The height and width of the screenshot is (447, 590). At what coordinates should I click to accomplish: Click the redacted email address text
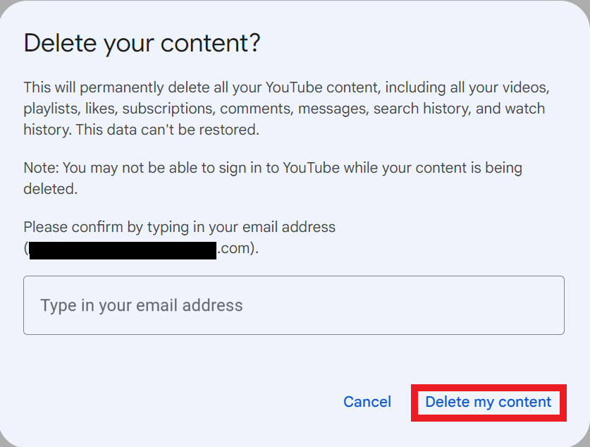pos(122,248)
